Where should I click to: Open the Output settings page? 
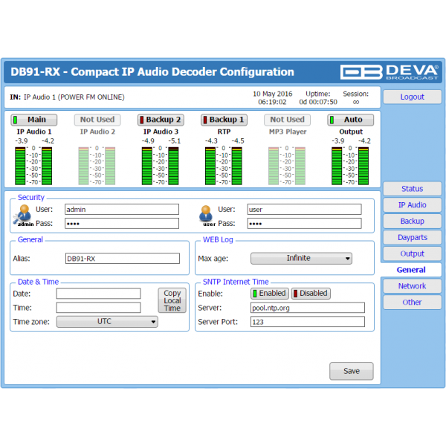click(412, 253)
